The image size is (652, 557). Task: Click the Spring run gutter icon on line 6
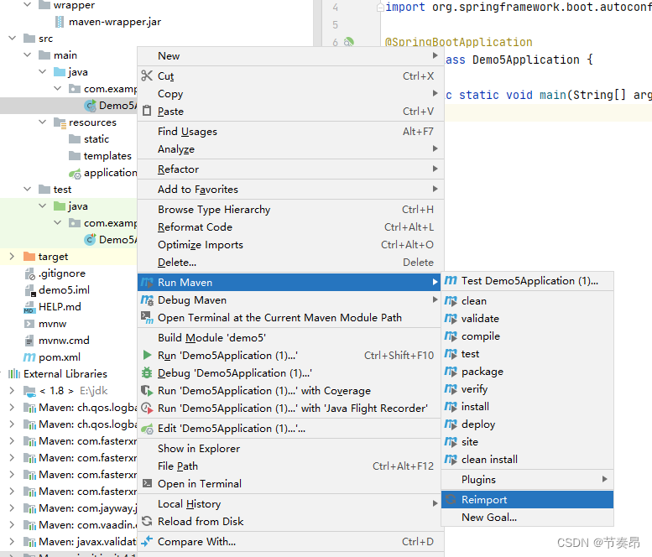[x=349, y=42]
